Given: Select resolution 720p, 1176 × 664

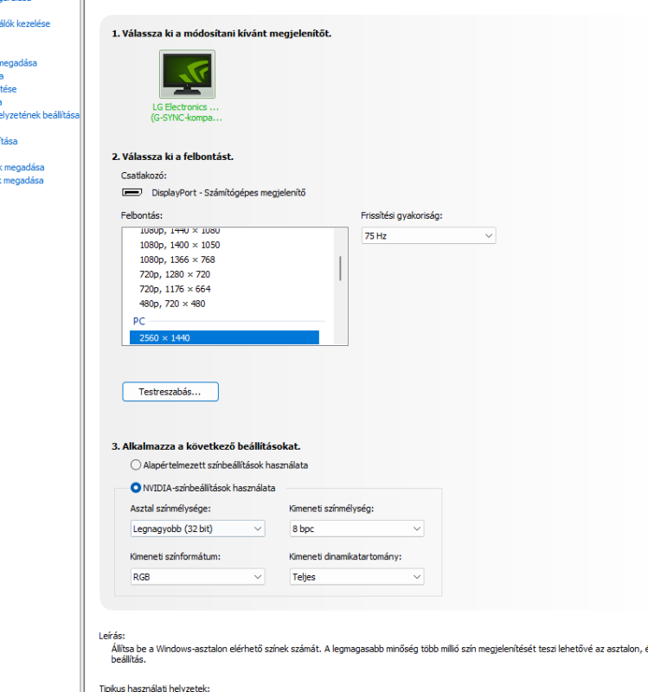Looking at the screenshot, I should (175, 289).
